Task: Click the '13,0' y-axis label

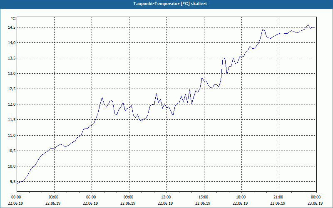Action: tap(12, 74)
